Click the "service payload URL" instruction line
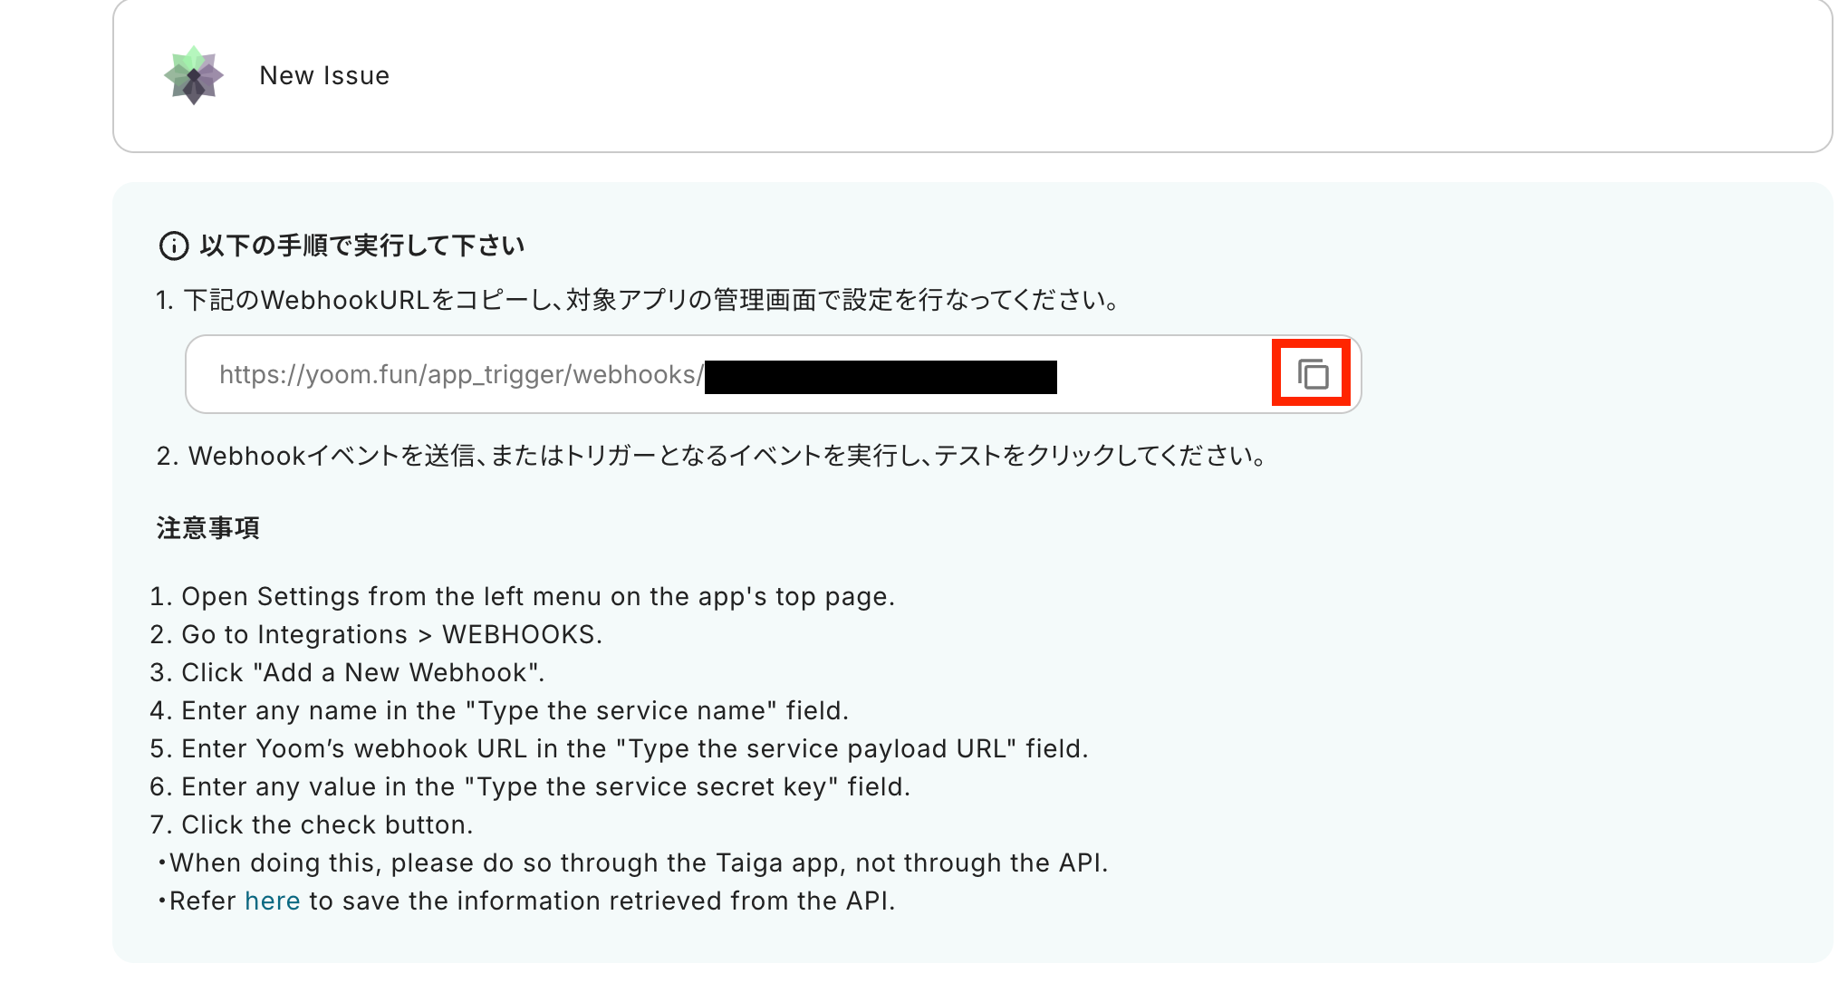Screen dimensions: 1848x1002 pyautogui.click(x=619, y=748)
